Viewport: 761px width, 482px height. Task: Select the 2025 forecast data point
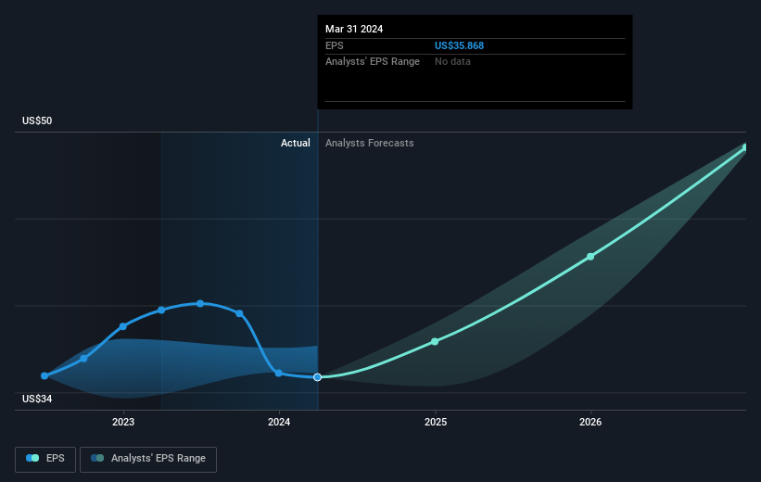click(435, 342)
